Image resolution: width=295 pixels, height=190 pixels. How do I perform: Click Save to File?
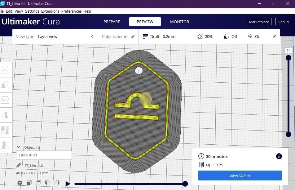click(240, 176)
